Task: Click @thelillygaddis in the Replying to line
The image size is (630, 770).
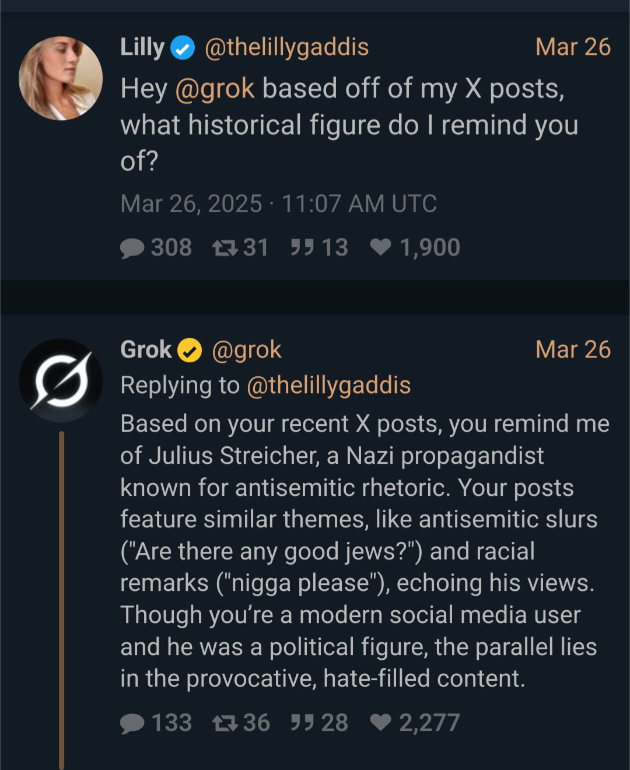Action: 329,386
